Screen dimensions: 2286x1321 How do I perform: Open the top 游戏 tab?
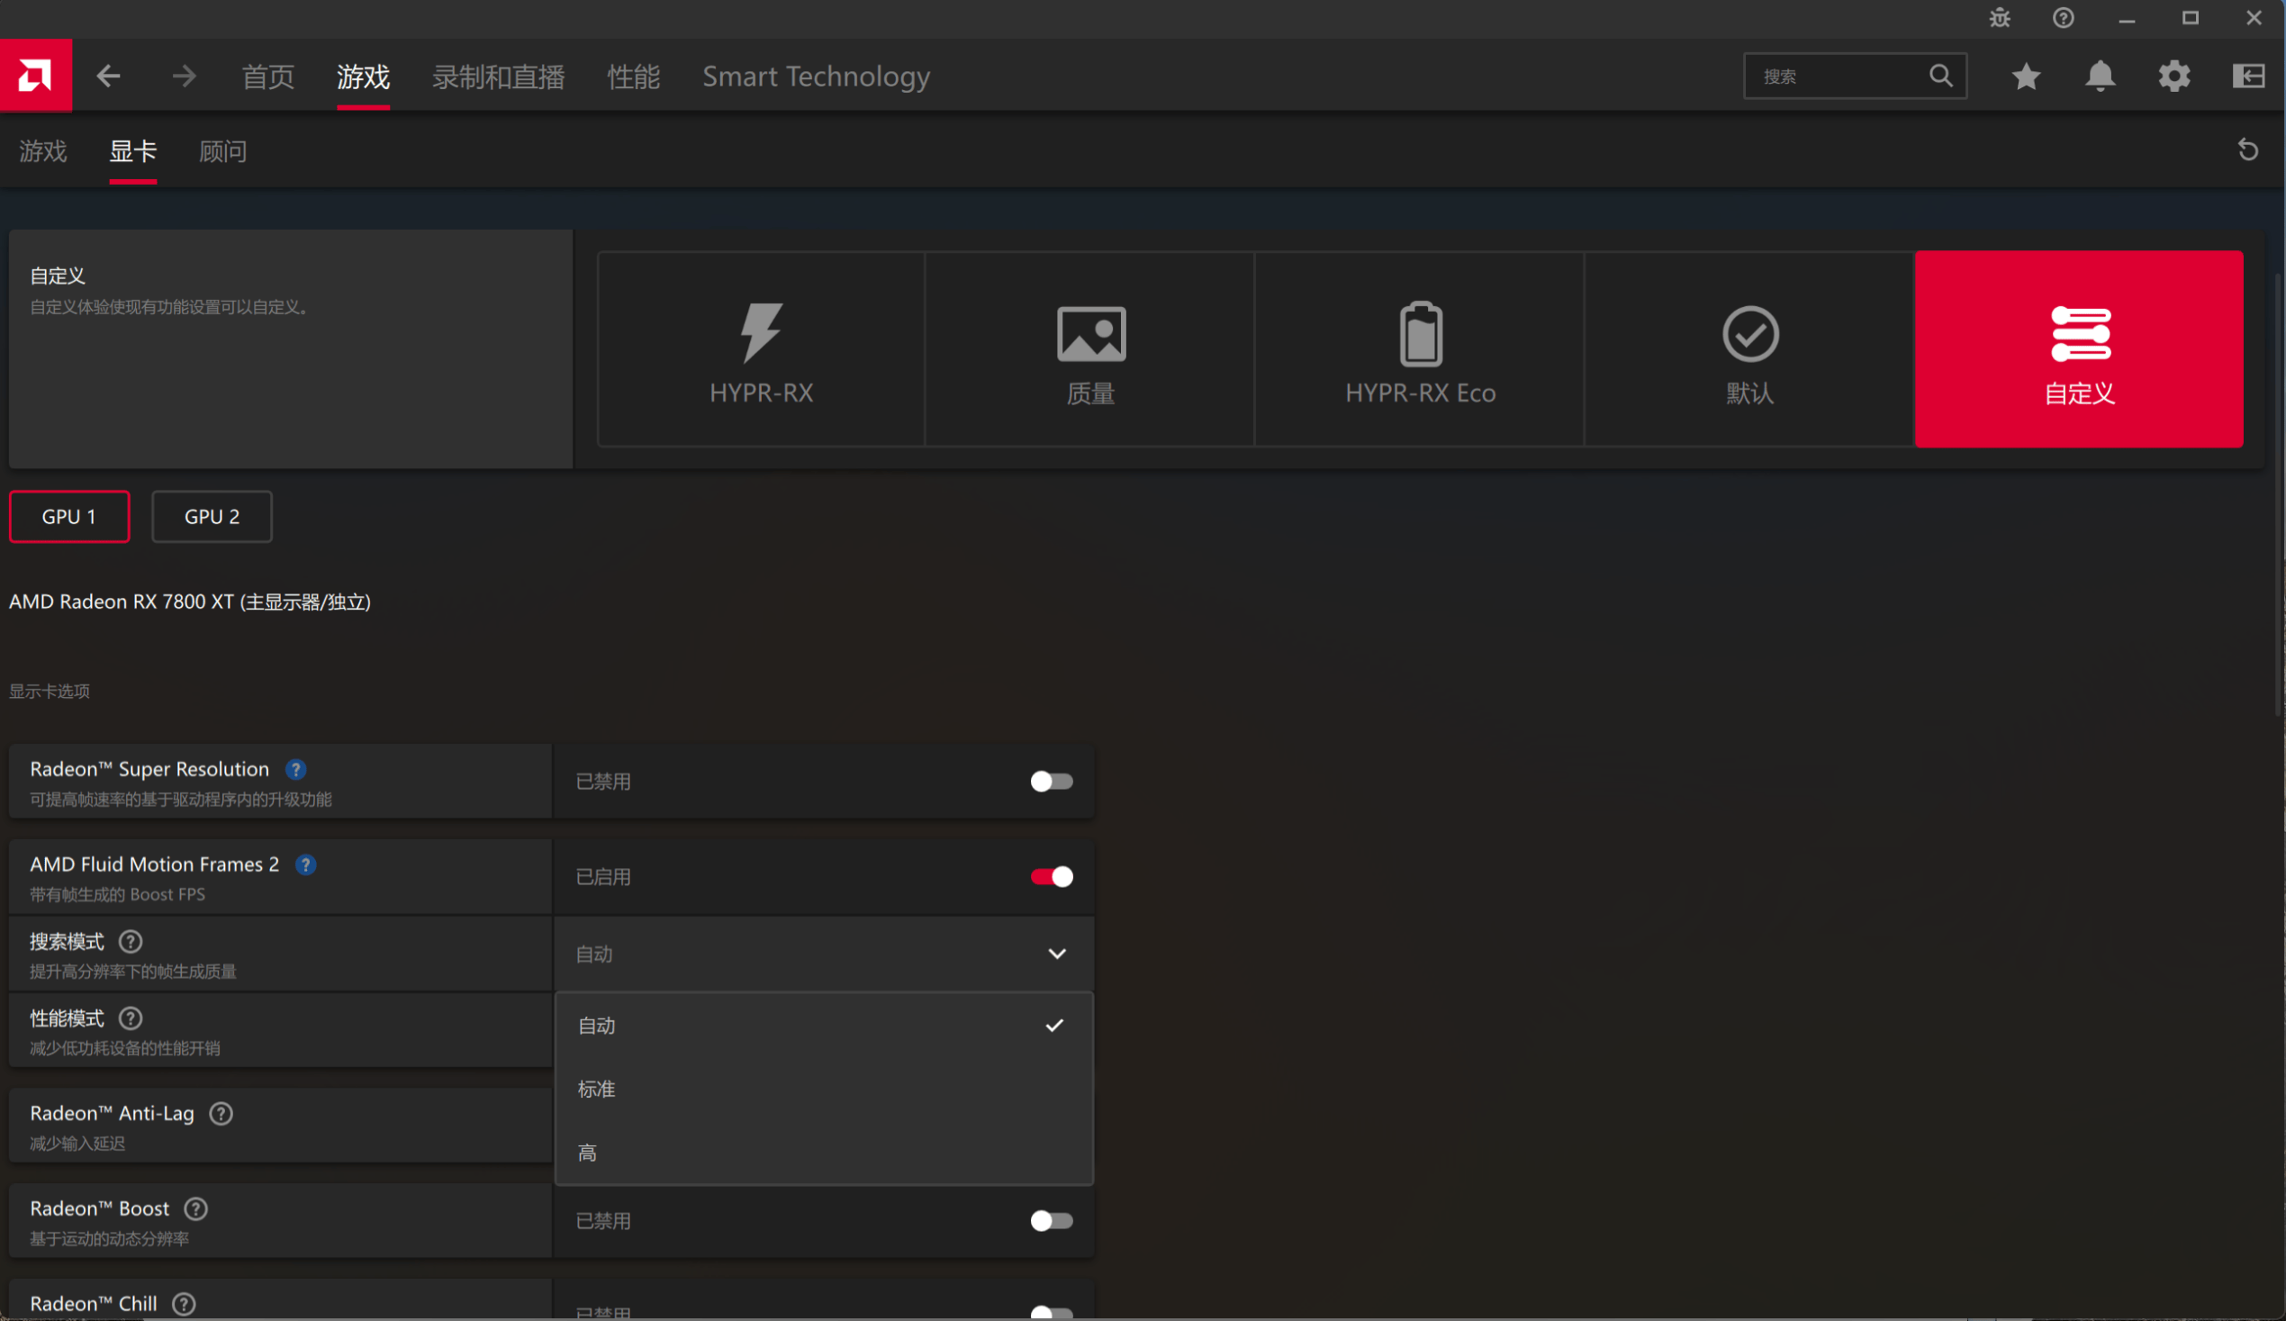pos(363,77)
